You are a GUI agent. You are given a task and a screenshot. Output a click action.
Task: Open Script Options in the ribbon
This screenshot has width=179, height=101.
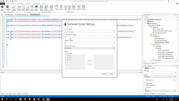pos(23,8)
